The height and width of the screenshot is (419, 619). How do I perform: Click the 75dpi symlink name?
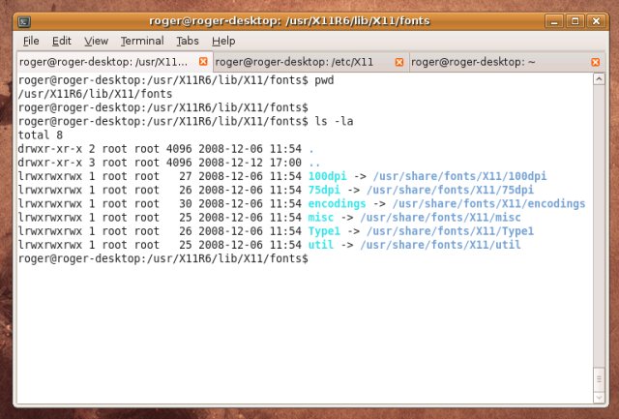pos(324,190)
